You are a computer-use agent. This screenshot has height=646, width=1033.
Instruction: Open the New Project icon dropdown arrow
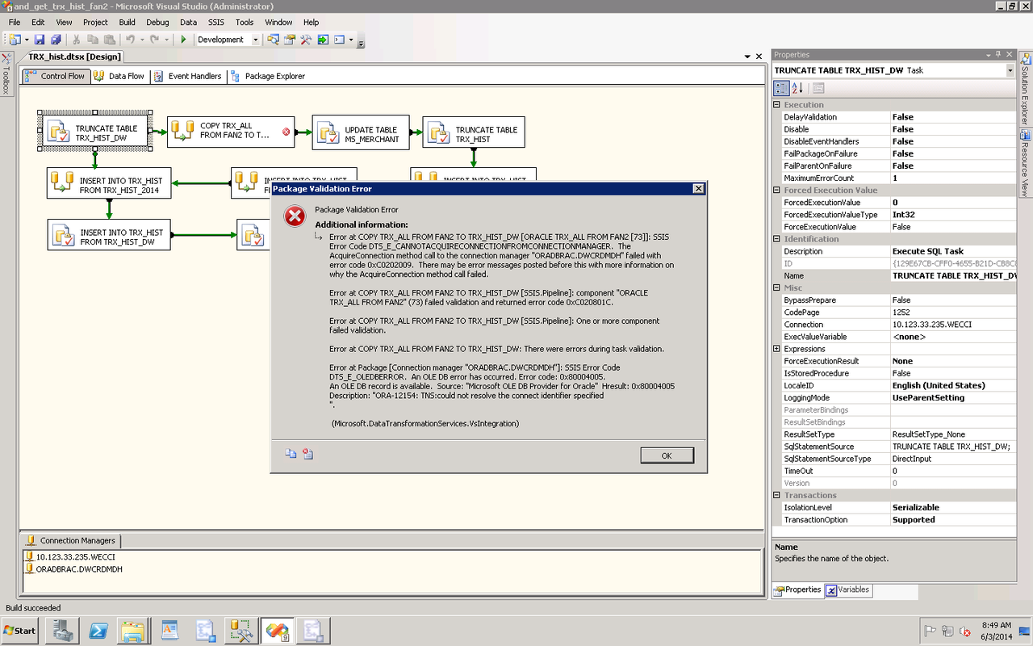pos(26,40)
